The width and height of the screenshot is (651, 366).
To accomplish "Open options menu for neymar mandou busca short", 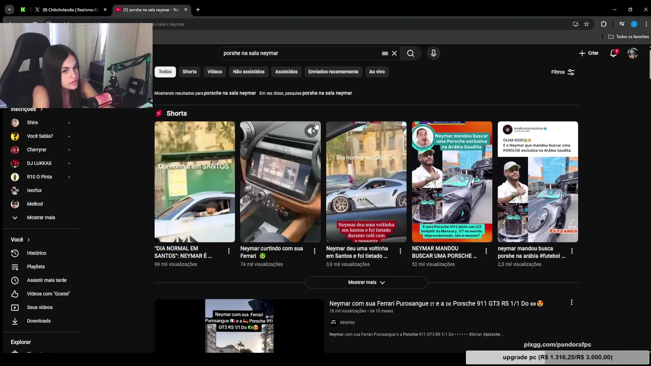I will point(572,251).
